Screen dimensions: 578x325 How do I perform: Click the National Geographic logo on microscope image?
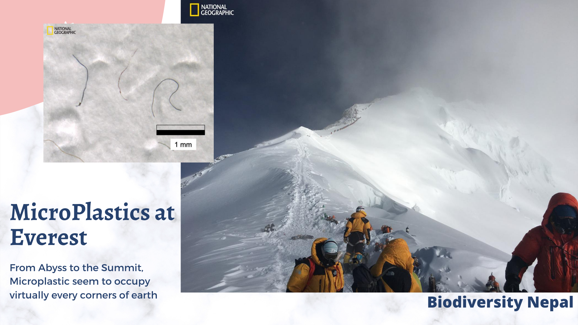[61, 30]
